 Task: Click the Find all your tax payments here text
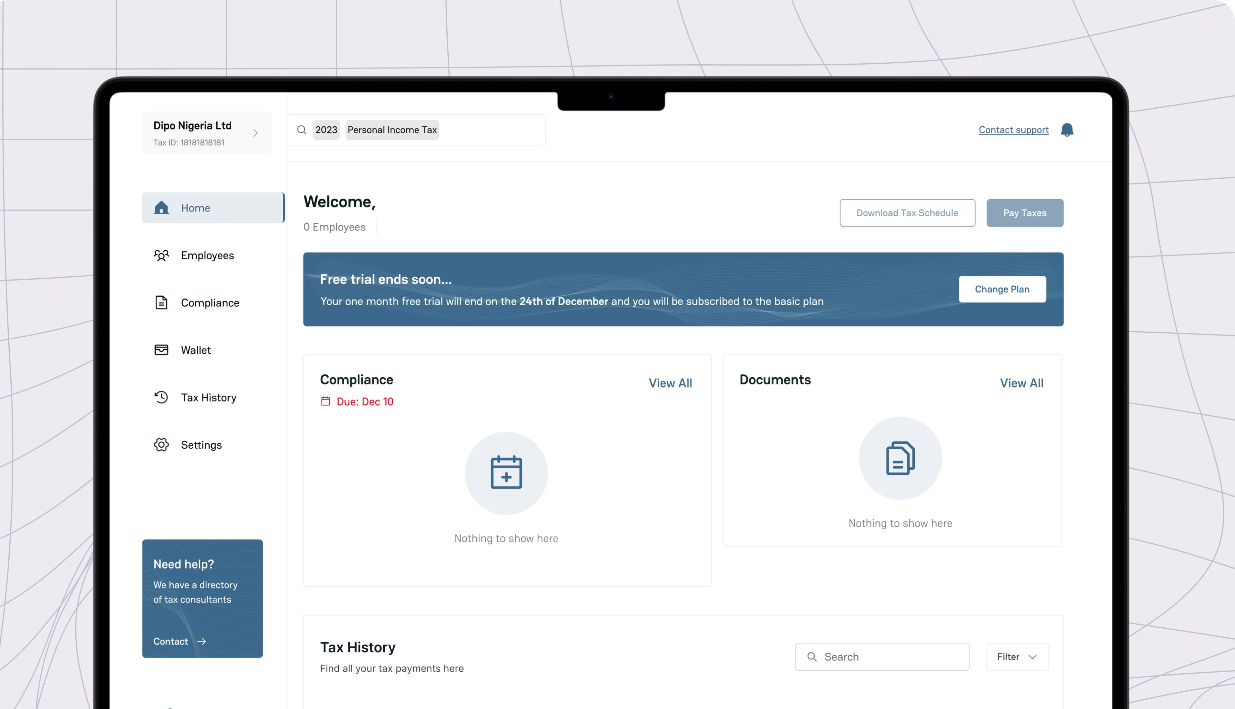pos(392,669)
